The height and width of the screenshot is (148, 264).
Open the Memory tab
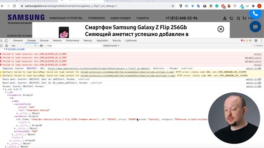(x=88, y=41)
